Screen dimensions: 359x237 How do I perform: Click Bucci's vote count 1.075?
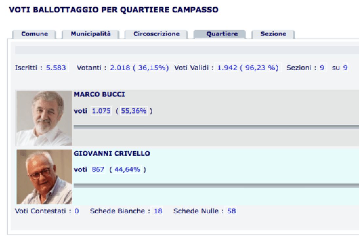point(101,111)
